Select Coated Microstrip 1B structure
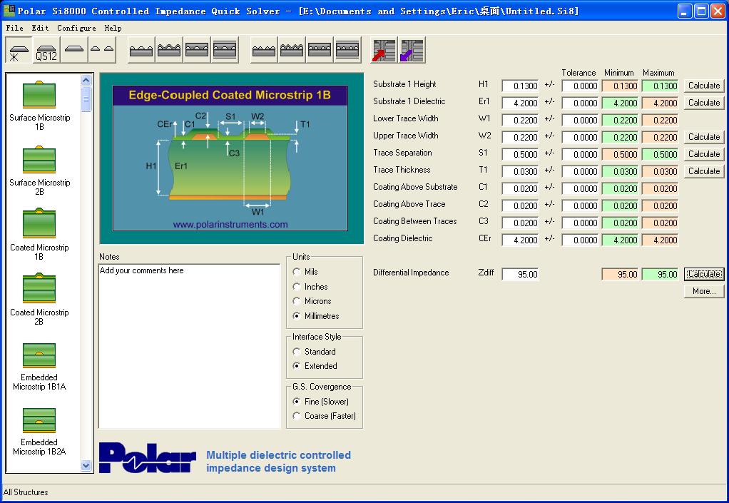The height and width of the screenshot is (503, 729). [39, 235]
